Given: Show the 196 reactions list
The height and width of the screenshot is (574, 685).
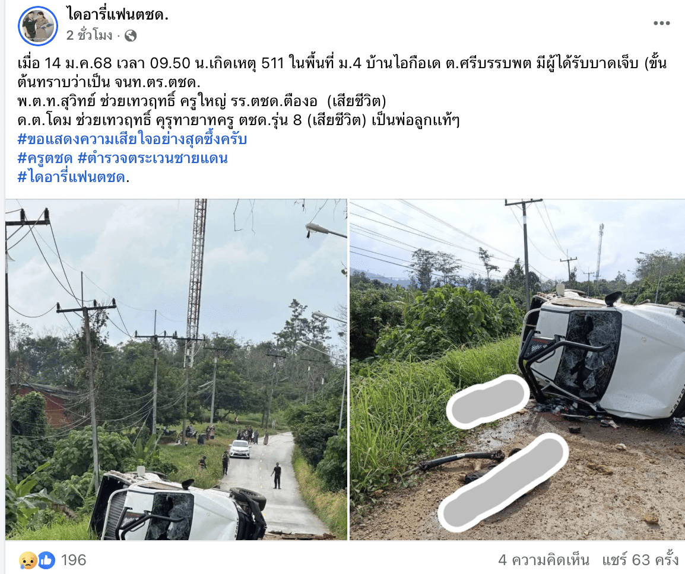Looking at the screenshot, I should pyautogui.click(x=74, y=560).
